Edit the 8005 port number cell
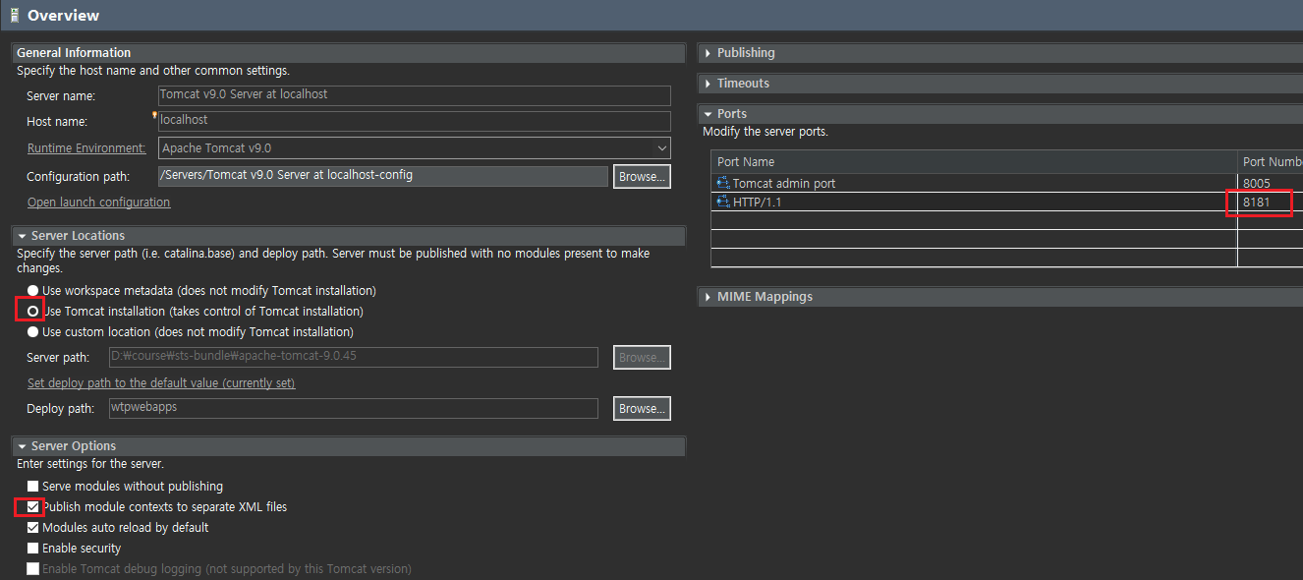This screenshot has width=1303, height=580. click(1271, 183)
